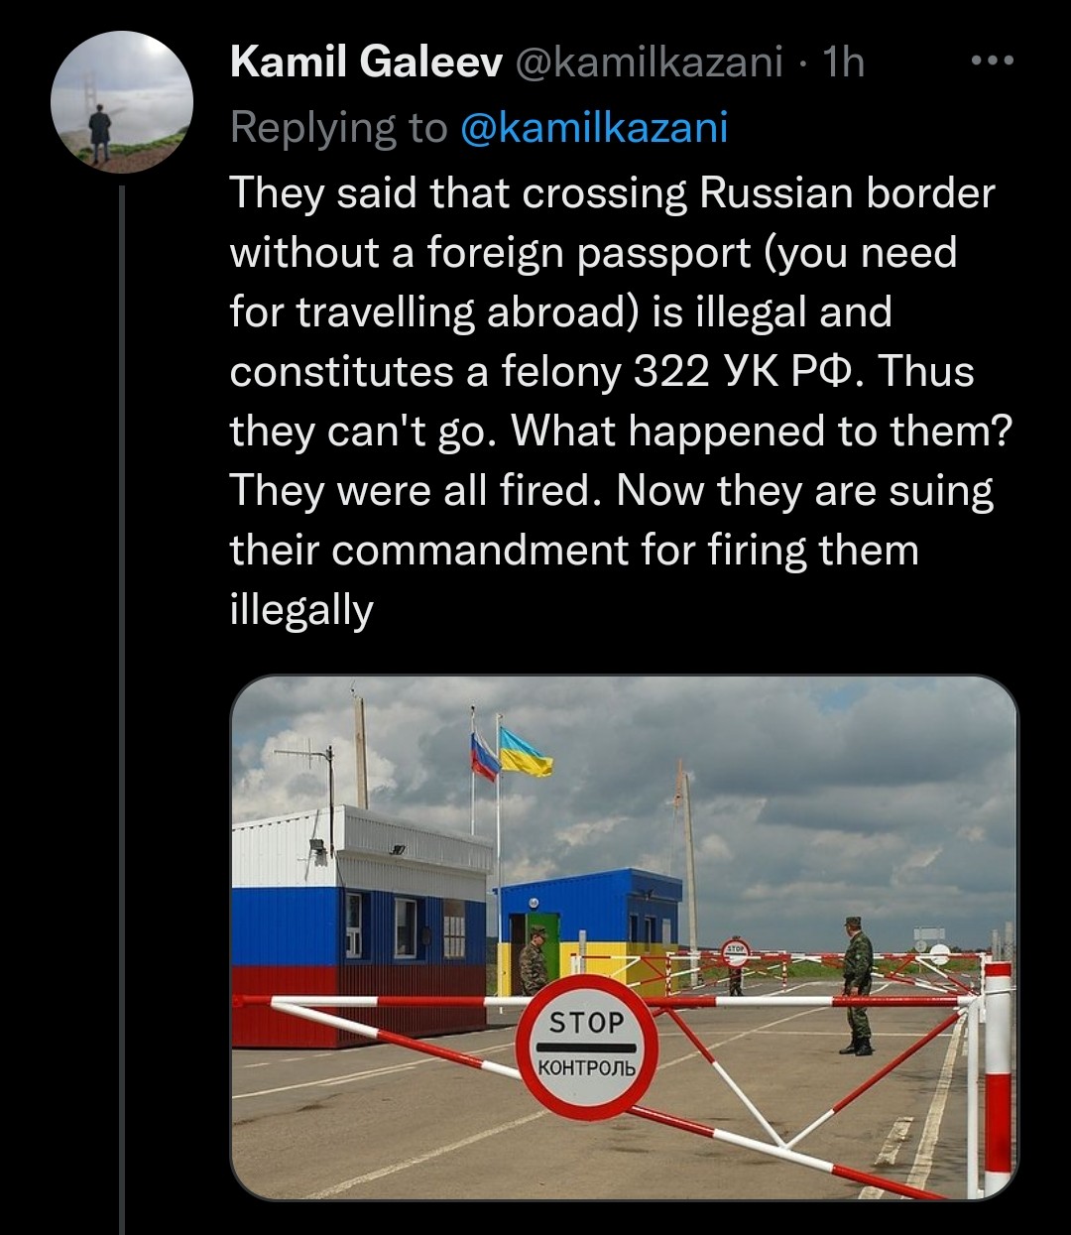Open the three-dot more options menu
The height and width of the screenshot is (1235, 1071).
tap(992, 62)
